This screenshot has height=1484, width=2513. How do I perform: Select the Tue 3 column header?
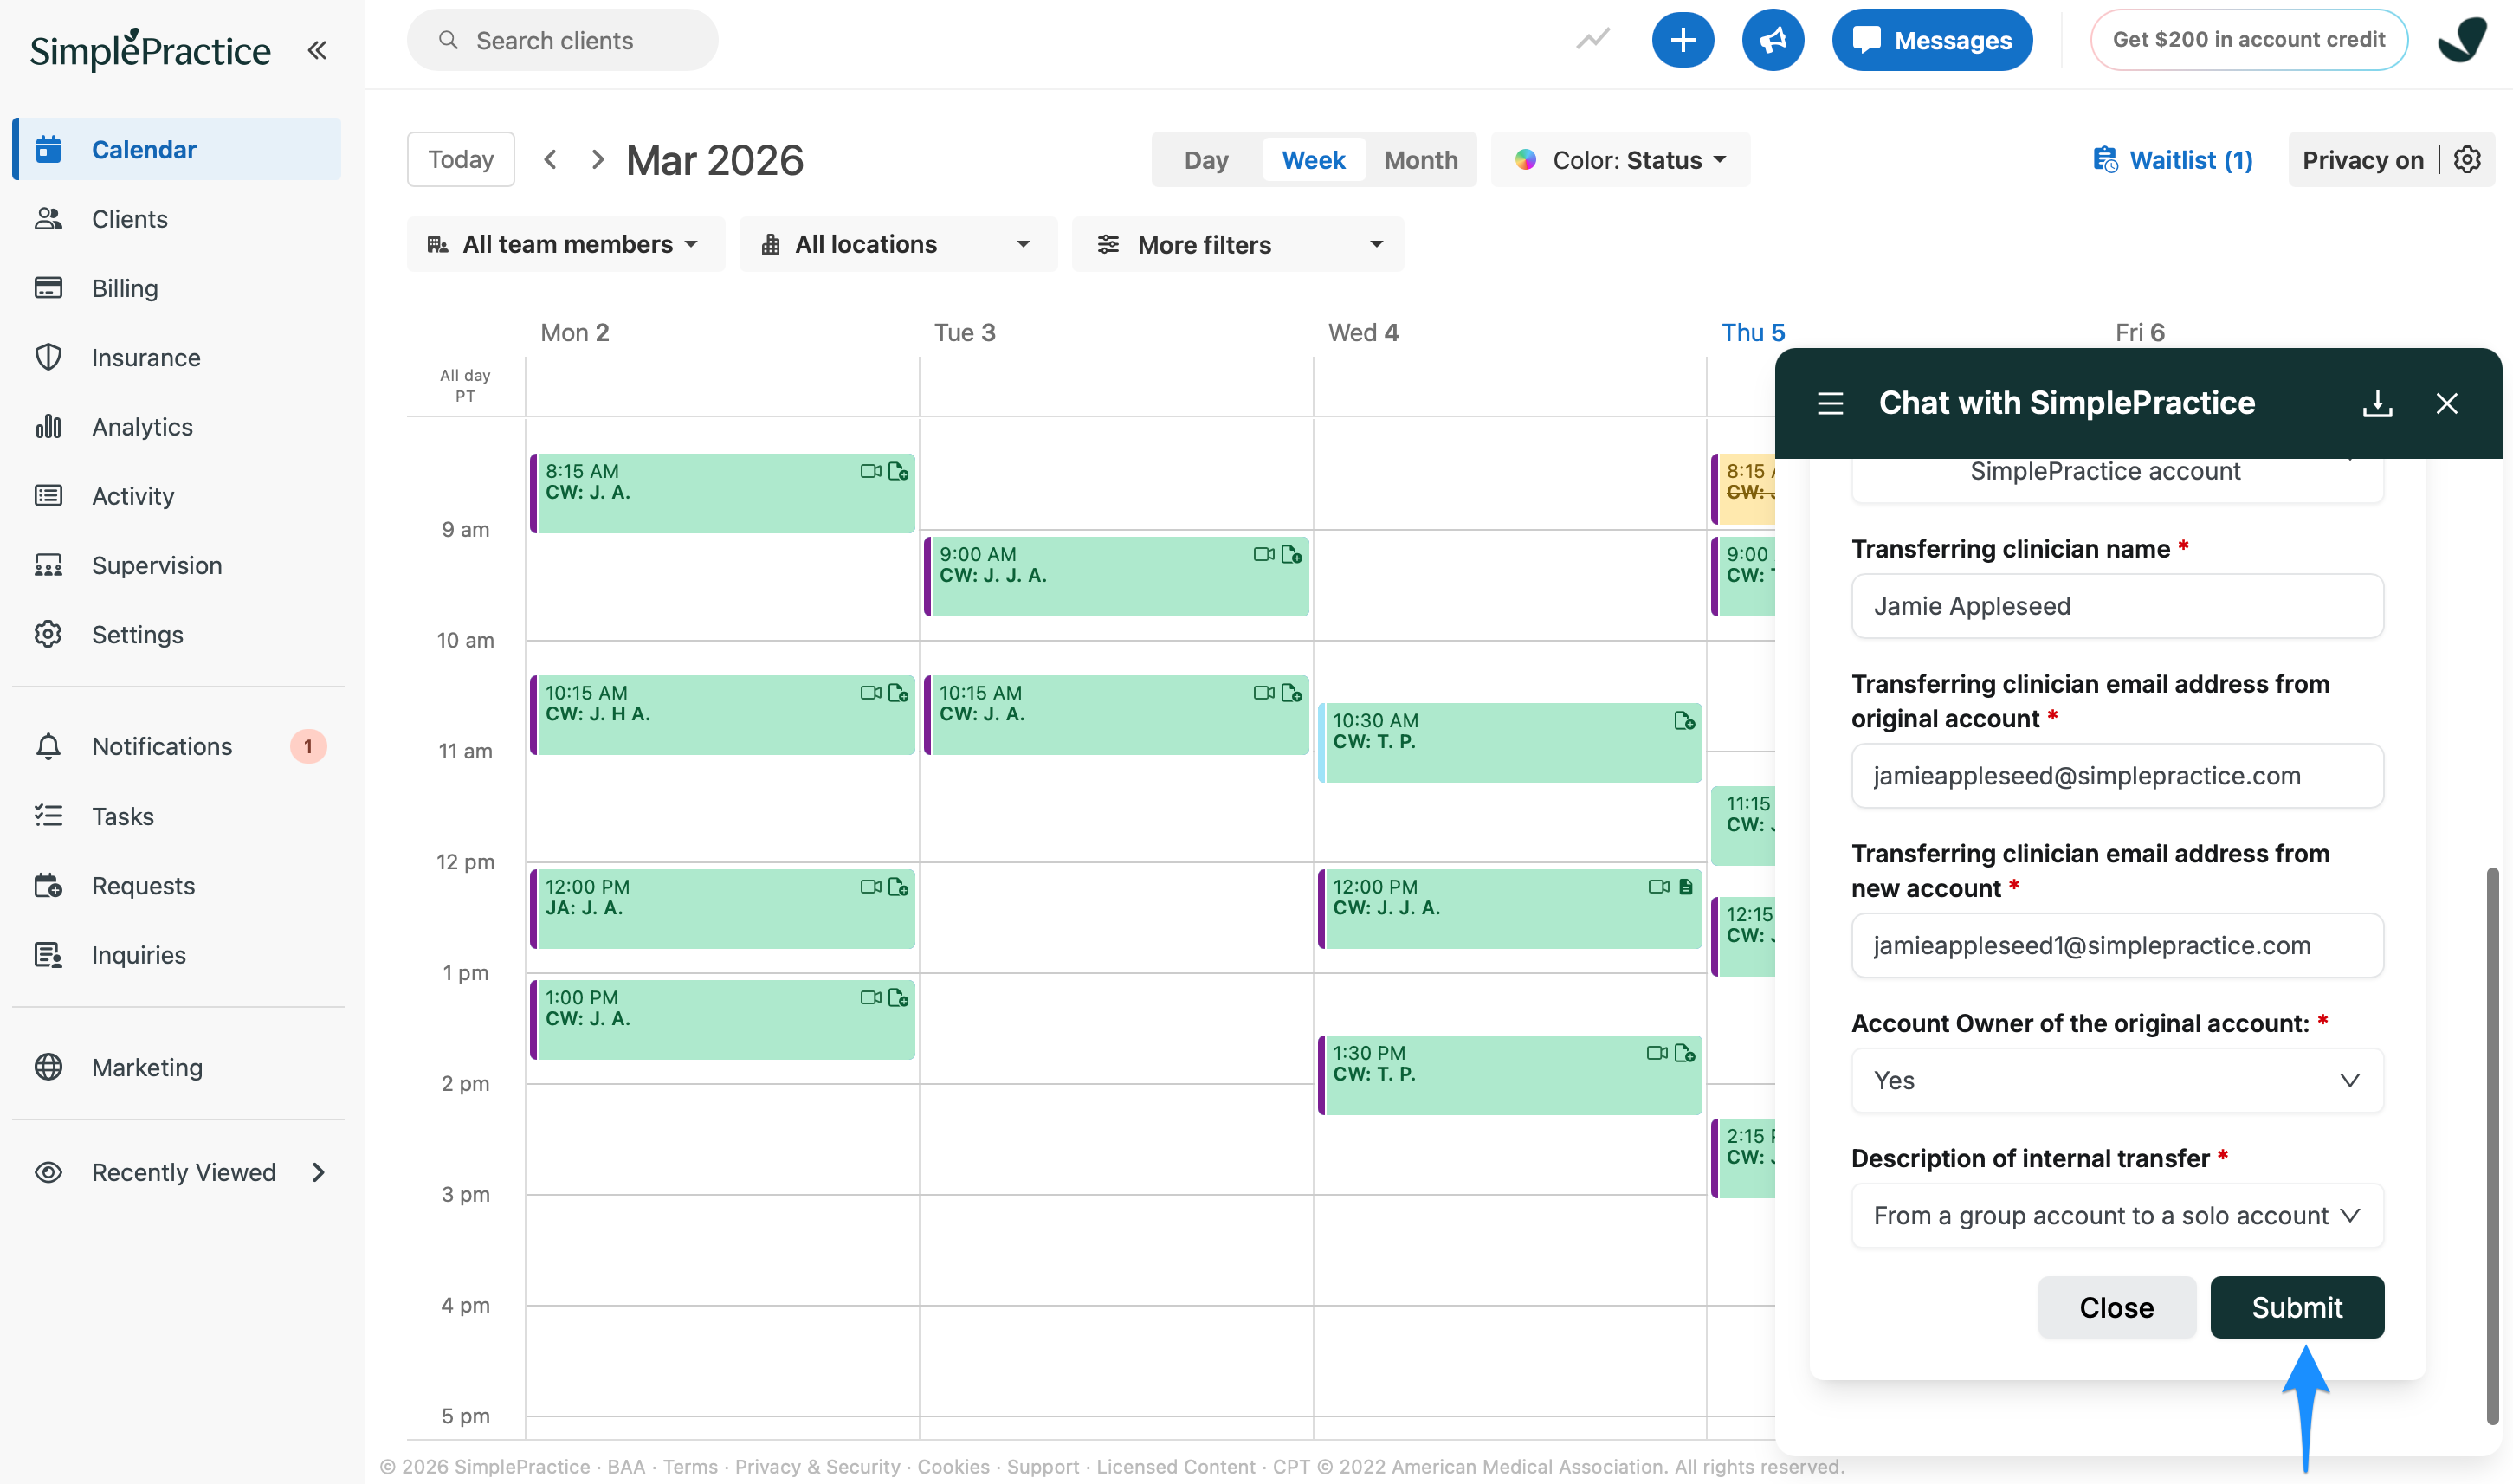pyautogui.click(x=964, y=332)
